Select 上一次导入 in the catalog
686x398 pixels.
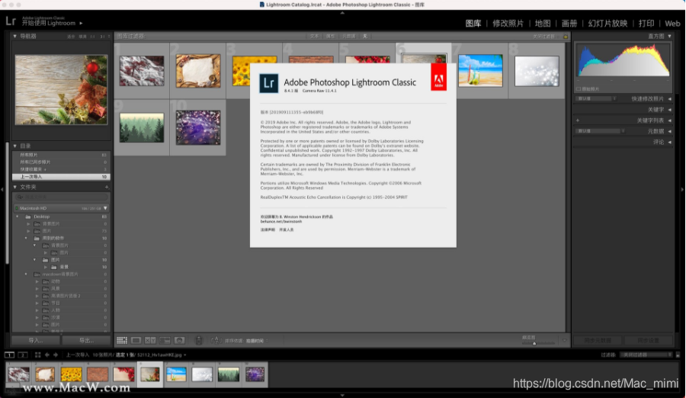click(x=61, y=177)
